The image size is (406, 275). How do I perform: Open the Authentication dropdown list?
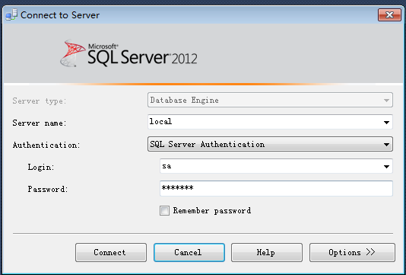click(270, 144)
